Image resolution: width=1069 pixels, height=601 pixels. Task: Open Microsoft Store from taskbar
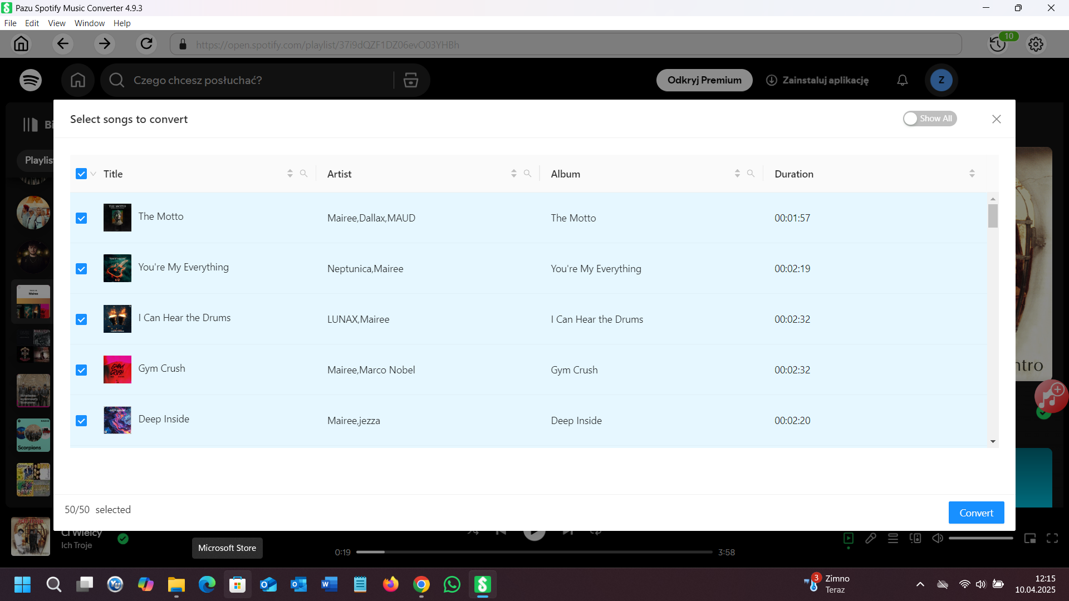click(238, 585)
